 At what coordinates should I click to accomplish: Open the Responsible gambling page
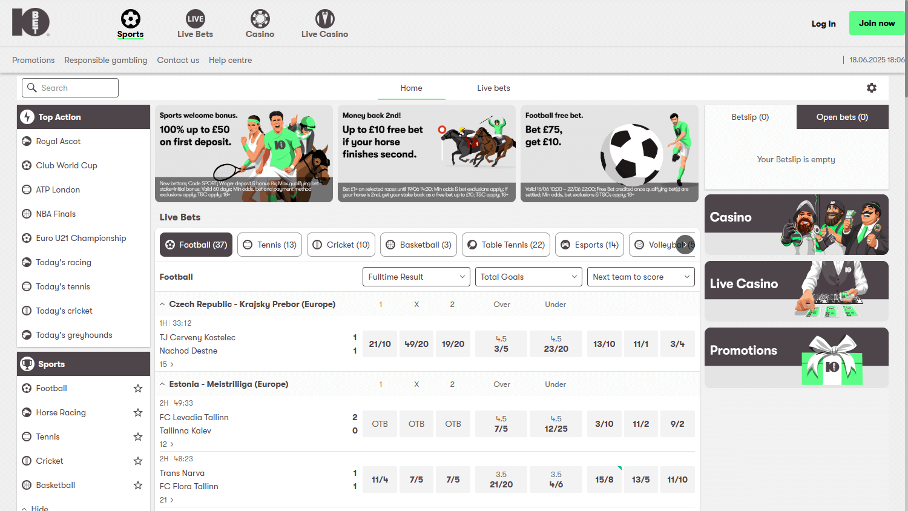click(105, 60)
